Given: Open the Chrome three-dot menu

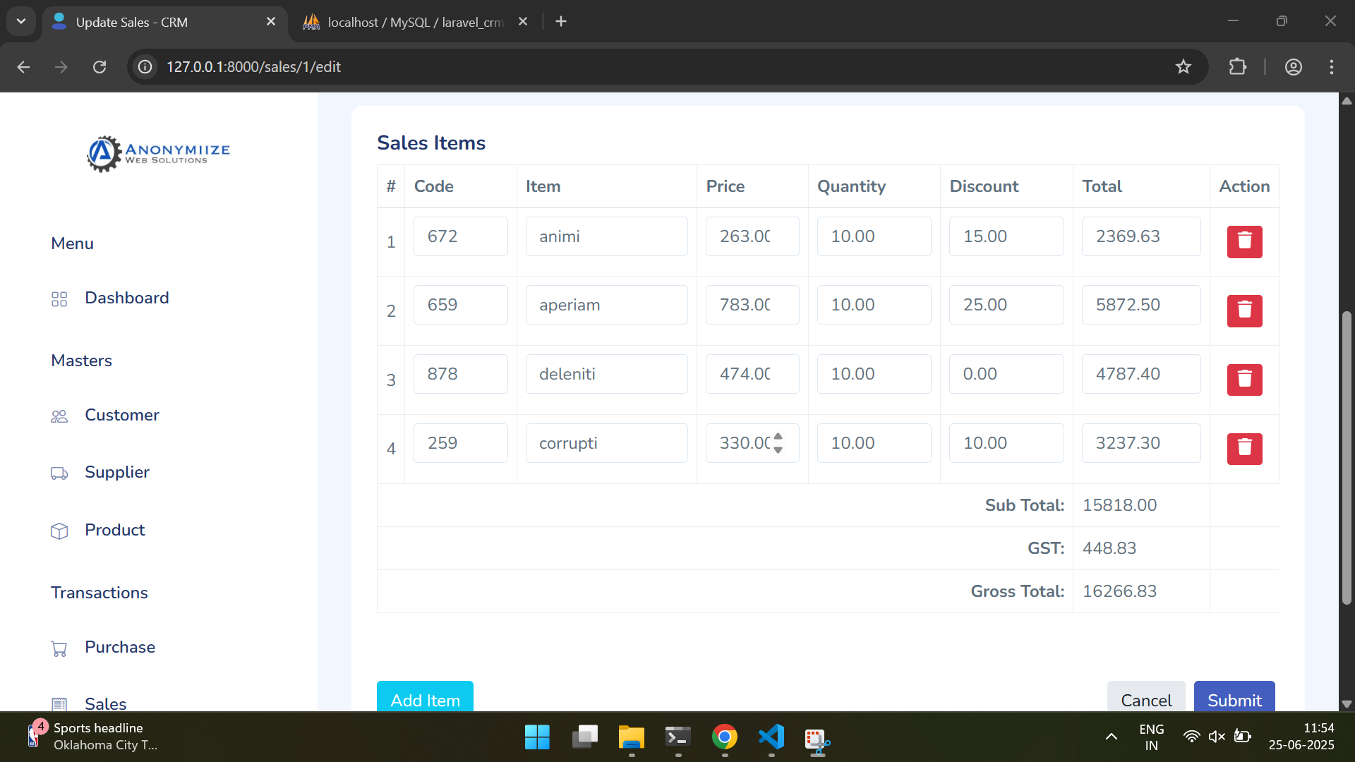Looking at the screenshot, I should coord(1331,67).
